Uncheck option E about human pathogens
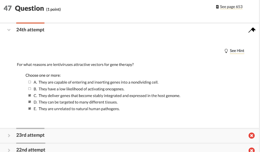The height and width of the screenshot is (152, 260). (30, 109)
